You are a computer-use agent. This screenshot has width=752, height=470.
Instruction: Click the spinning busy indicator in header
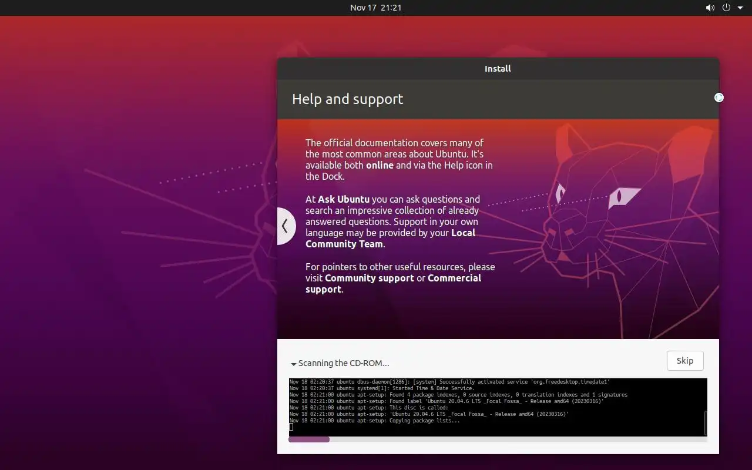(719, 98)
